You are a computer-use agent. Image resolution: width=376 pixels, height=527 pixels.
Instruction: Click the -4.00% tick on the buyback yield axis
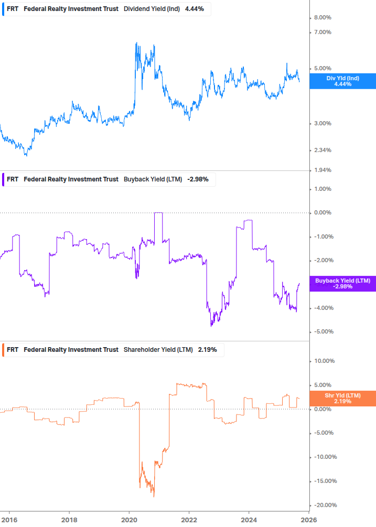(324, 308)
